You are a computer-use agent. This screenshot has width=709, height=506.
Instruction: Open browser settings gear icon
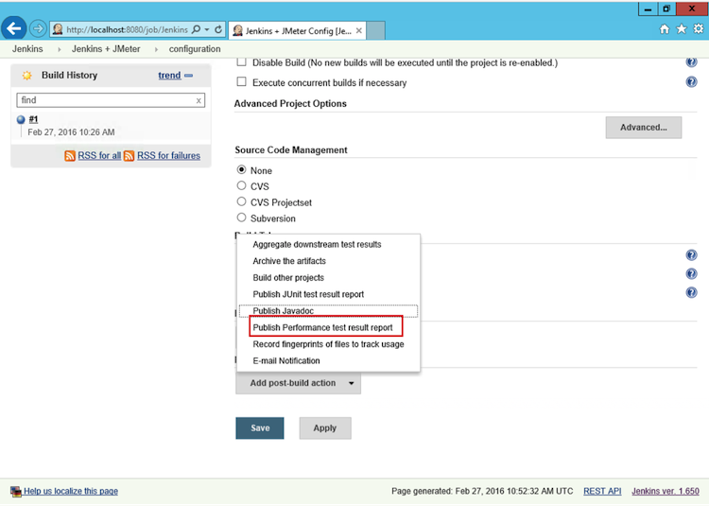699,29
